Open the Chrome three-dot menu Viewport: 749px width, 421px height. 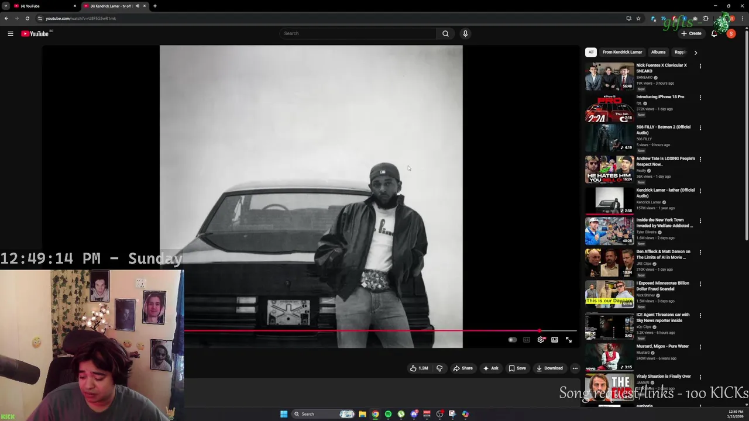743,18
